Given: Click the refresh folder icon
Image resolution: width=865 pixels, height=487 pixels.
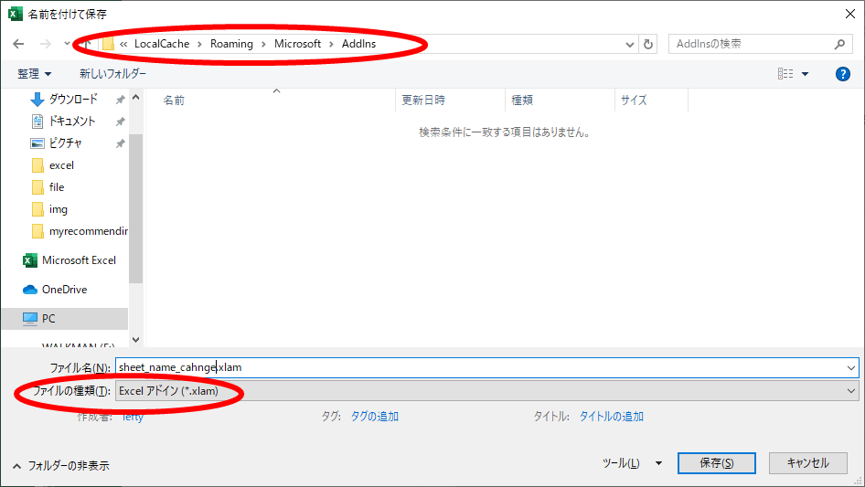Looking at the screenshot, I should click(648, 44).
